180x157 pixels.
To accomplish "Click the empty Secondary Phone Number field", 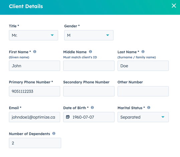I will click(89, 91).
